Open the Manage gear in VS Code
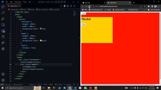This screenshot has width=161, height=90. coord(3,80)
